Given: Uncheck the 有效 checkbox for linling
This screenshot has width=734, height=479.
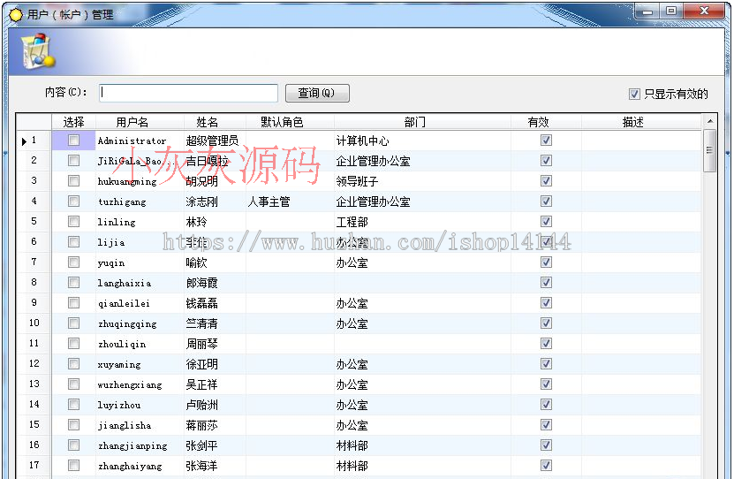Looking at the screenshot, I should pyautogui.click(x=546, y=222).
